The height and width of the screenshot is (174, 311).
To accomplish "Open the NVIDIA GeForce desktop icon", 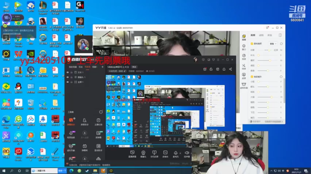I will (x=31, y=54).
